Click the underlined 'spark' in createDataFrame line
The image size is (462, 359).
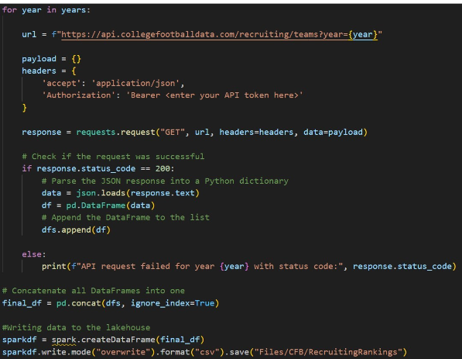(63, 340)
